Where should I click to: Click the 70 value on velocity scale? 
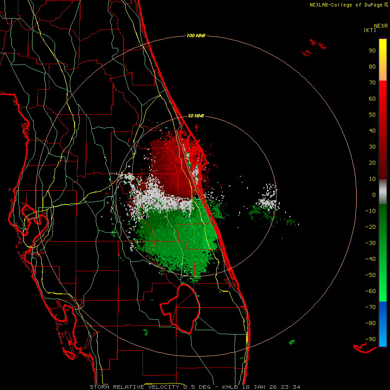(x=372, y=83)
